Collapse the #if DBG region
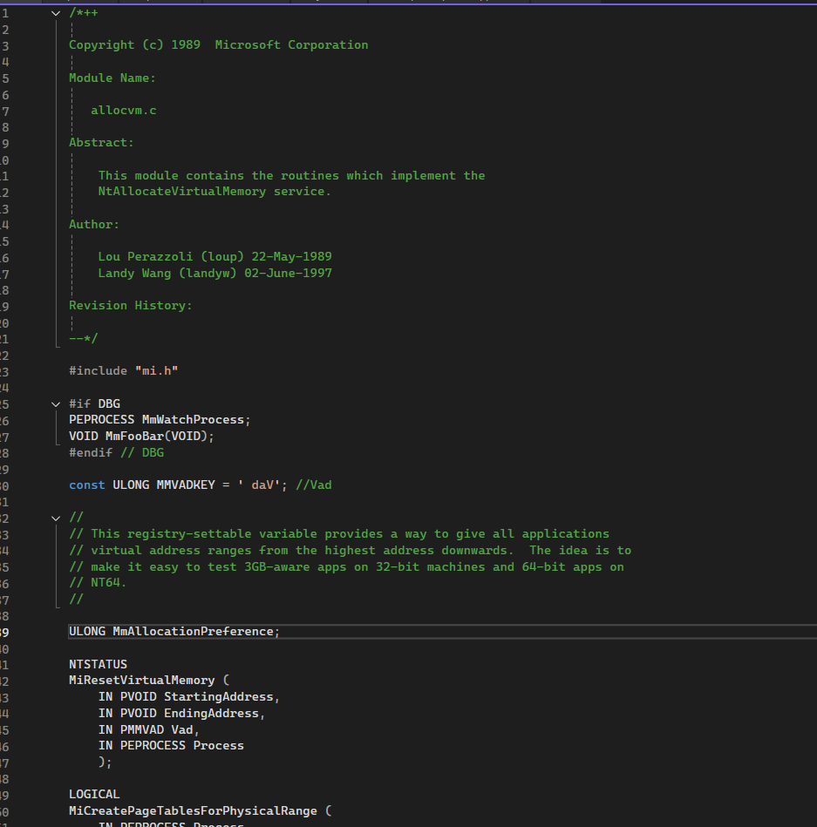The image size is (817, 827). [56, 404]
